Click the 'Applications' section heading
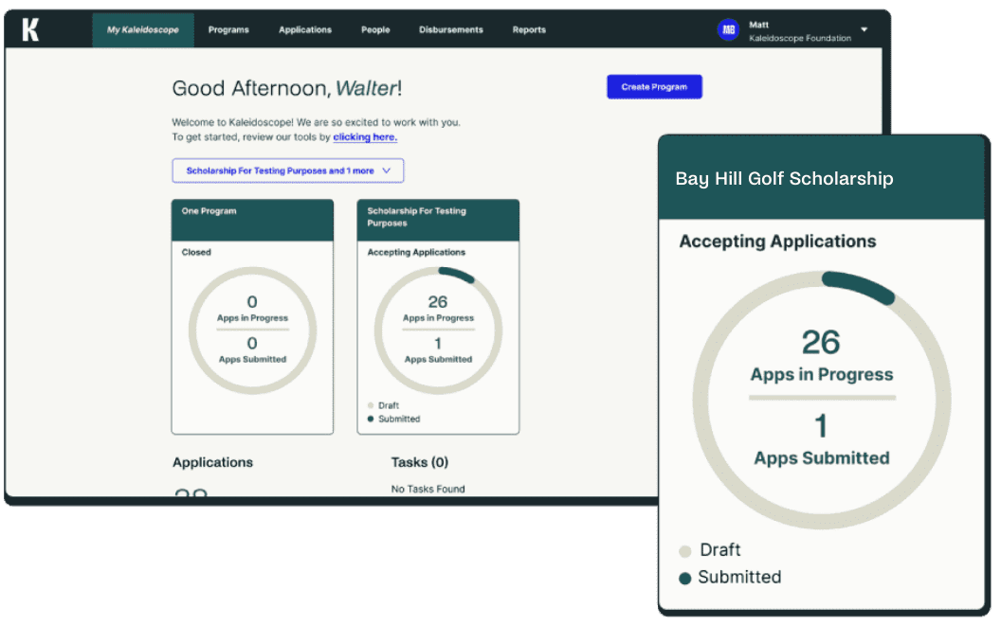The image size is (1001, 626). pyautogui.click(x=212, y=462)
